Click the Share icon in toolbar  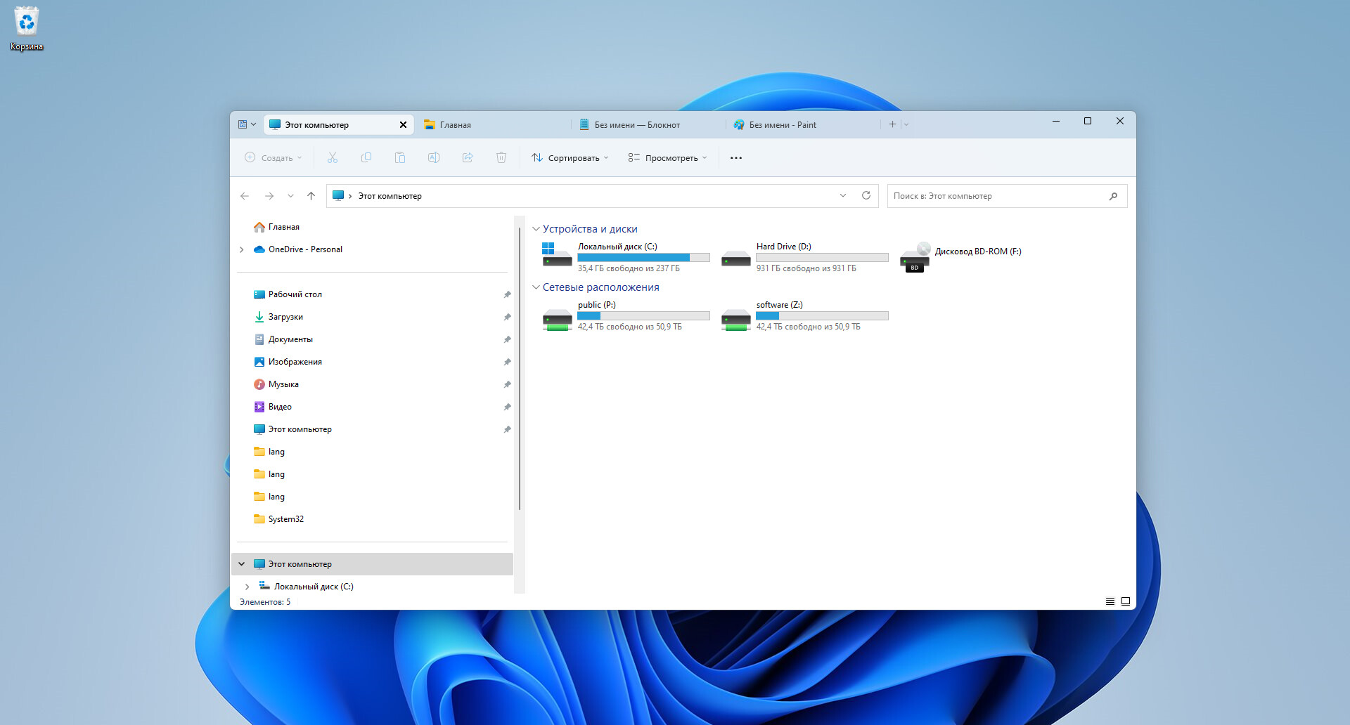468,158
